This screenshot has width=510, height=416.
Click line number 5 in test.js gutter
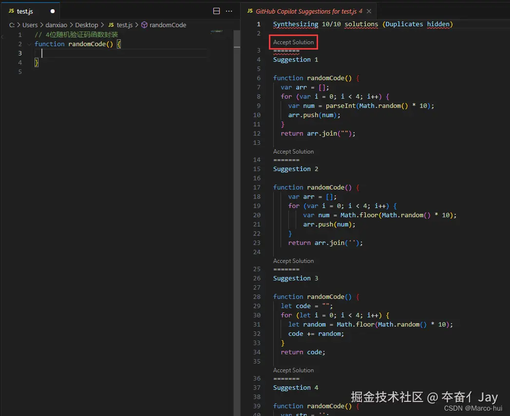(x=20, y=72)
